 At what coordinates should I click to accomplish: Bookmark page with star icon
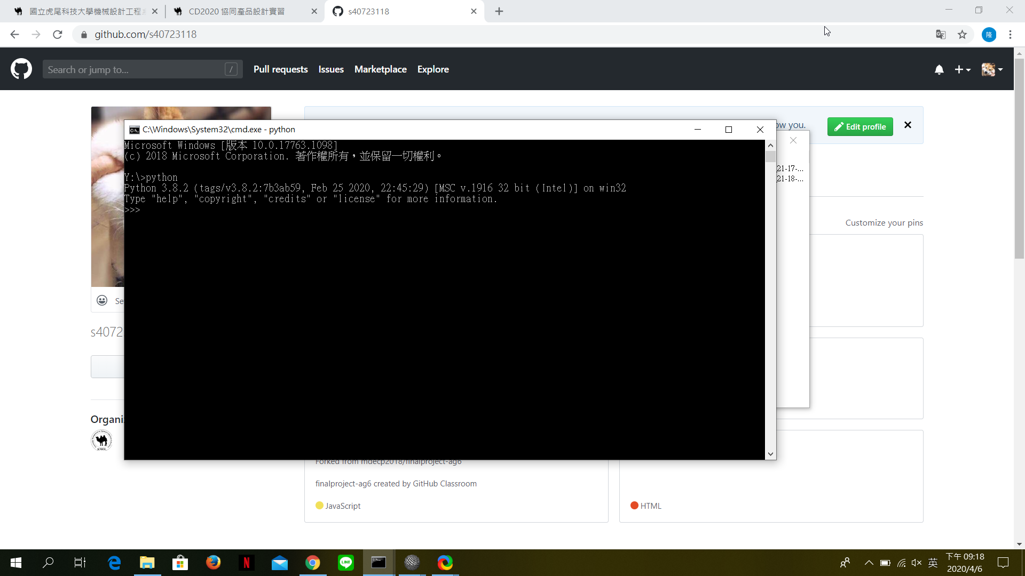pos(962,35)
